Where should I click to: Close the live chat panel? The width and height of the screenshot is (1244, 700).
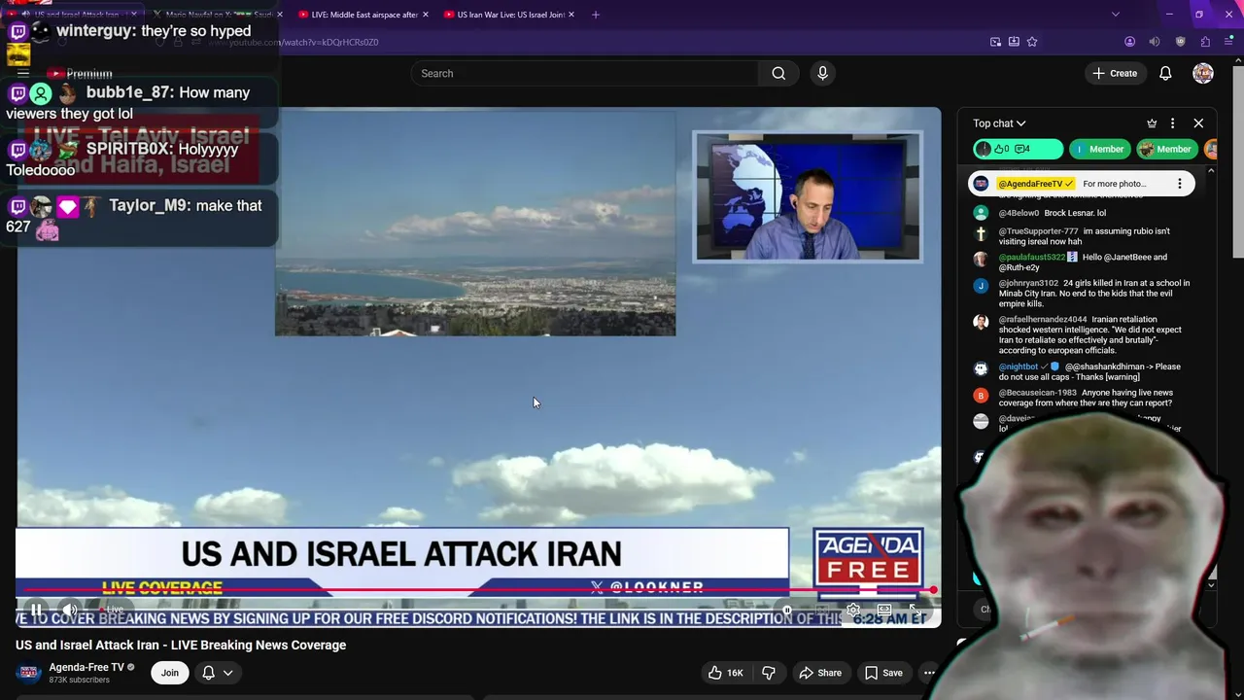1198,123
